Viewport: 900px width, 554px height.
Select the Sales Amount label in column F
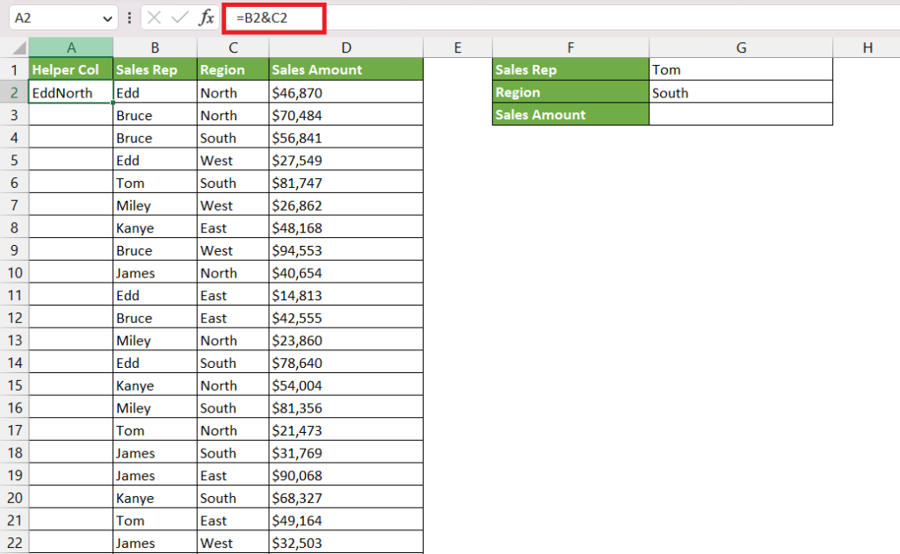pyautogui.click(x=570, y=114)
